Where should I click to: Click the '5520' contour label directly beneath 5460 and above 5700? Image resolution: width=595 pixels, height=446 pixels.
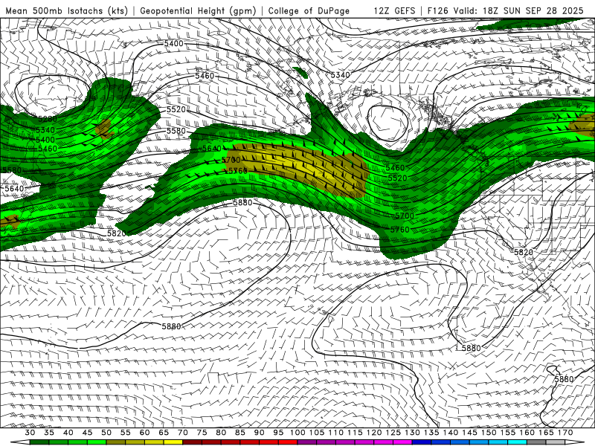tap(397, 178)
